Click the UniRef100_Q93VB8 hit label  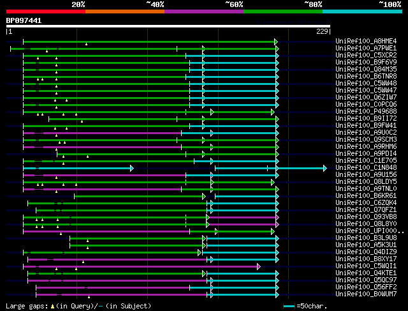click(x=366, y=217)
